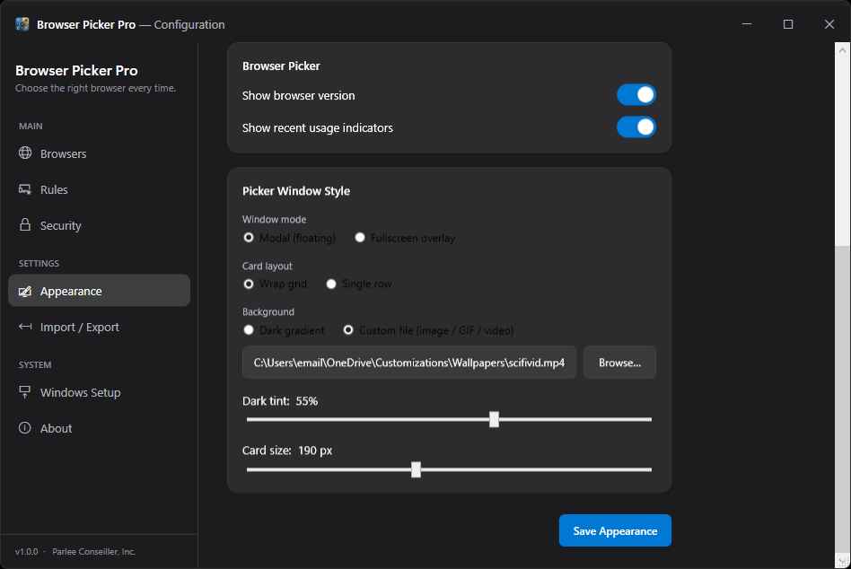
Task: Open the About page label
Action: click(56, 428)
